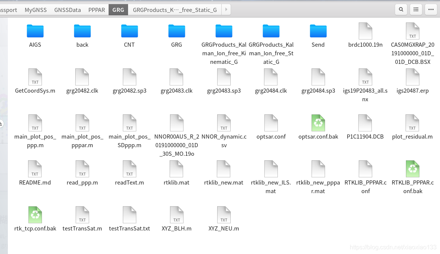Select the NNOR00AUS observation .19o file icon
440x254 pixels.
[176, 123]
